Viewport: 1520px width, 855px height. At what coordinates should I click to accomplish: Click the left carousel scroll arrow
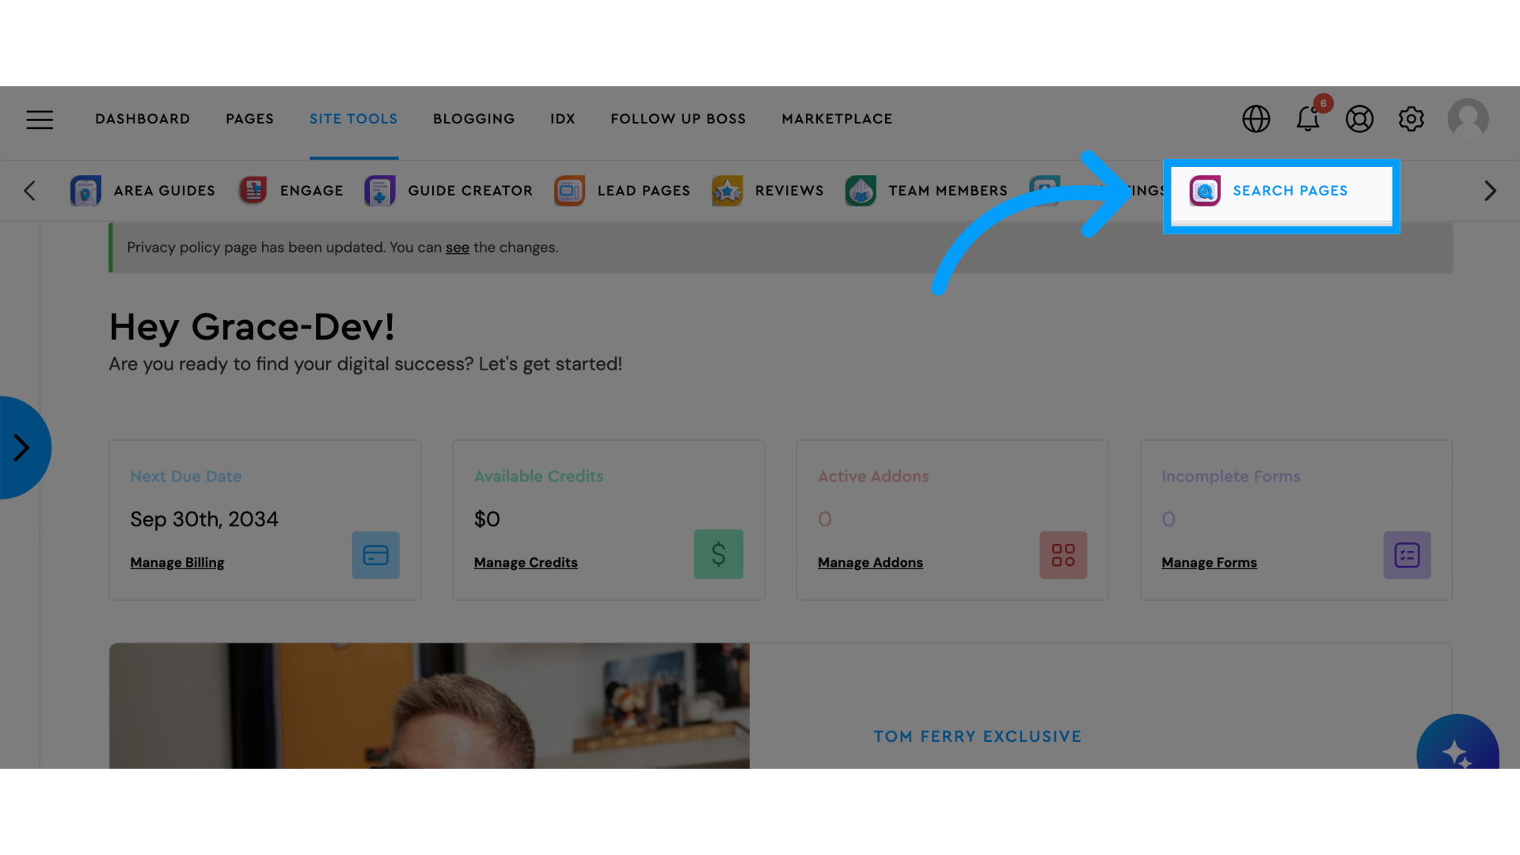28,191
